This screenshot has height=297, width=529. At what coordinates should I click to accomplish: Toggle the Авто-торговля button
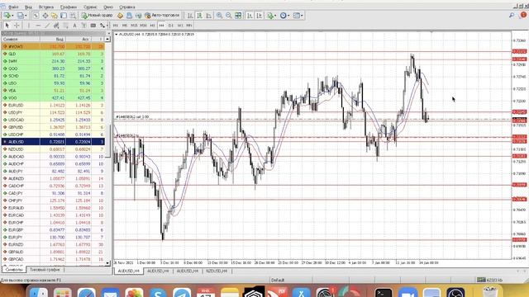162,16
